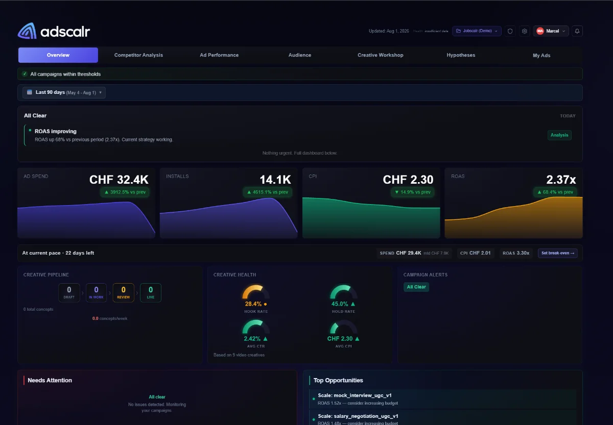Open settings gear icon
613x425 pixels.
(524, 31)
